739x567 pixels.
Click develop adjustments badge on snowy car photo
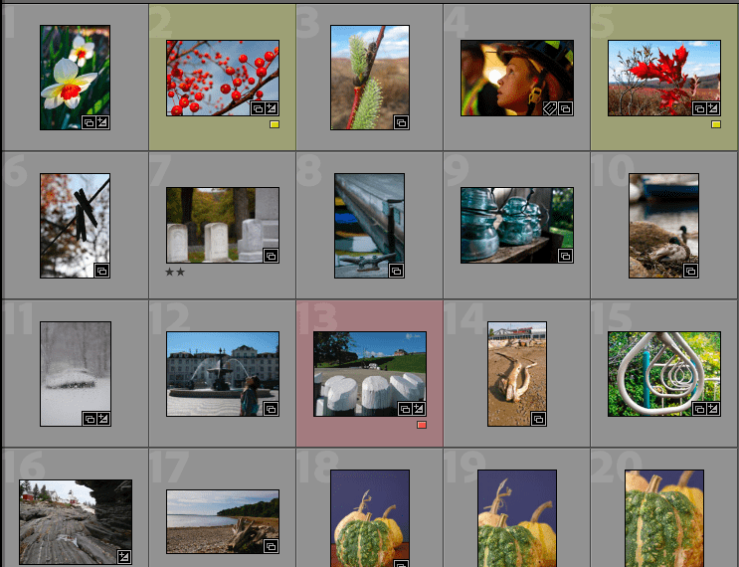(x=103, y=419)
